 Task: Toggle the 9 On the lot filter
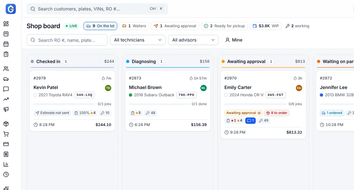pyautogui.click(x=100, y=26)
